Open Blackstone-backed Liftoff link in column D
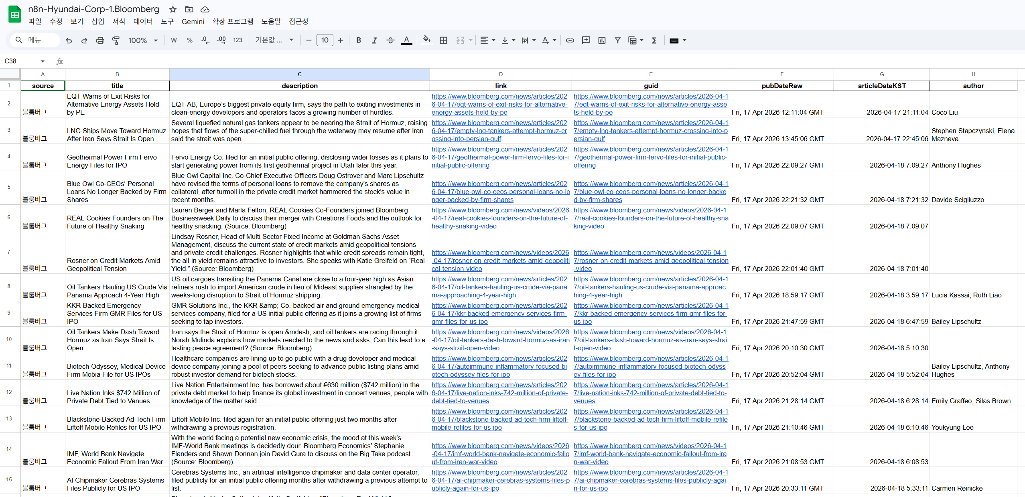 (x=500, y=419)
